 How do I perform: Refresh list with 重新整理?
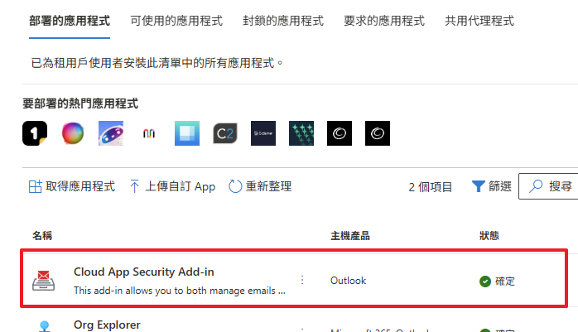(260, 186)
